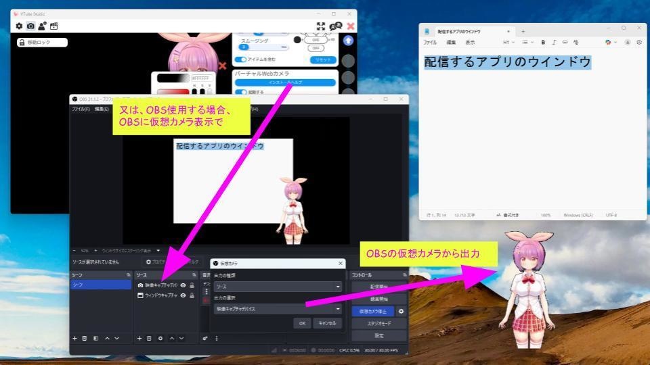Open the language chat-bubble icon in VTube Studio
This screenshot has width=650, height=365.
coord(335,26)
